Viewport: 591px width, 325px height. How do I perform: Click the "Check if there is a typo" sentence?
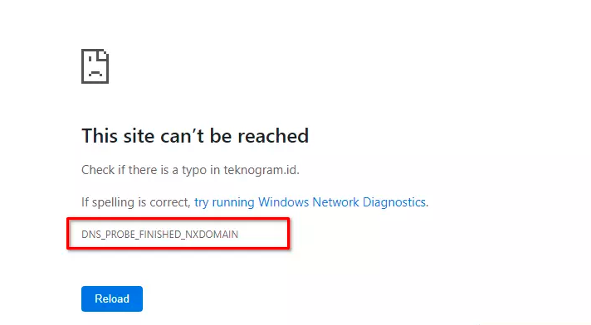pos(190,170)
